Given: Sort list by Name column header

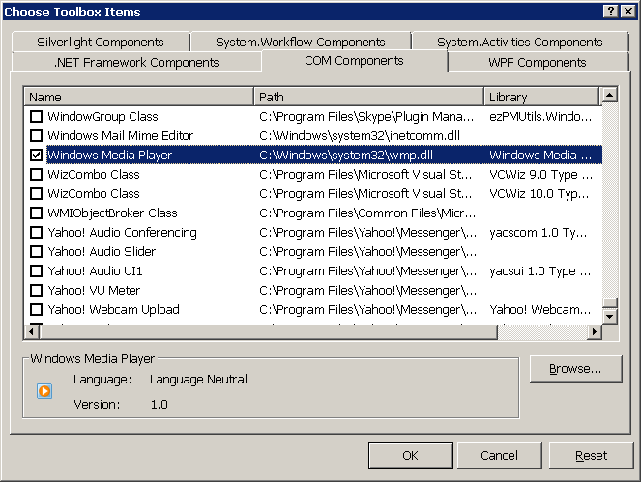Looking at the screenshot, I should [139, 97].
